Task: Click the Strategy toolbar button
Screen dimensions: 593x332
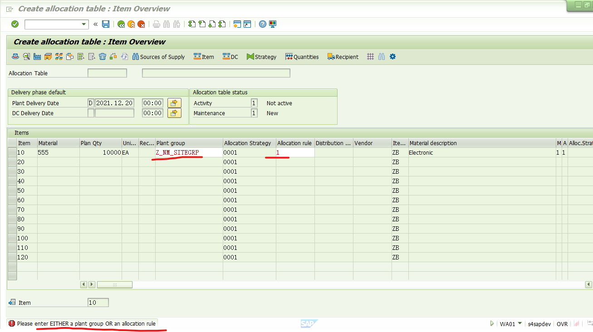Action: coord(262,57)
